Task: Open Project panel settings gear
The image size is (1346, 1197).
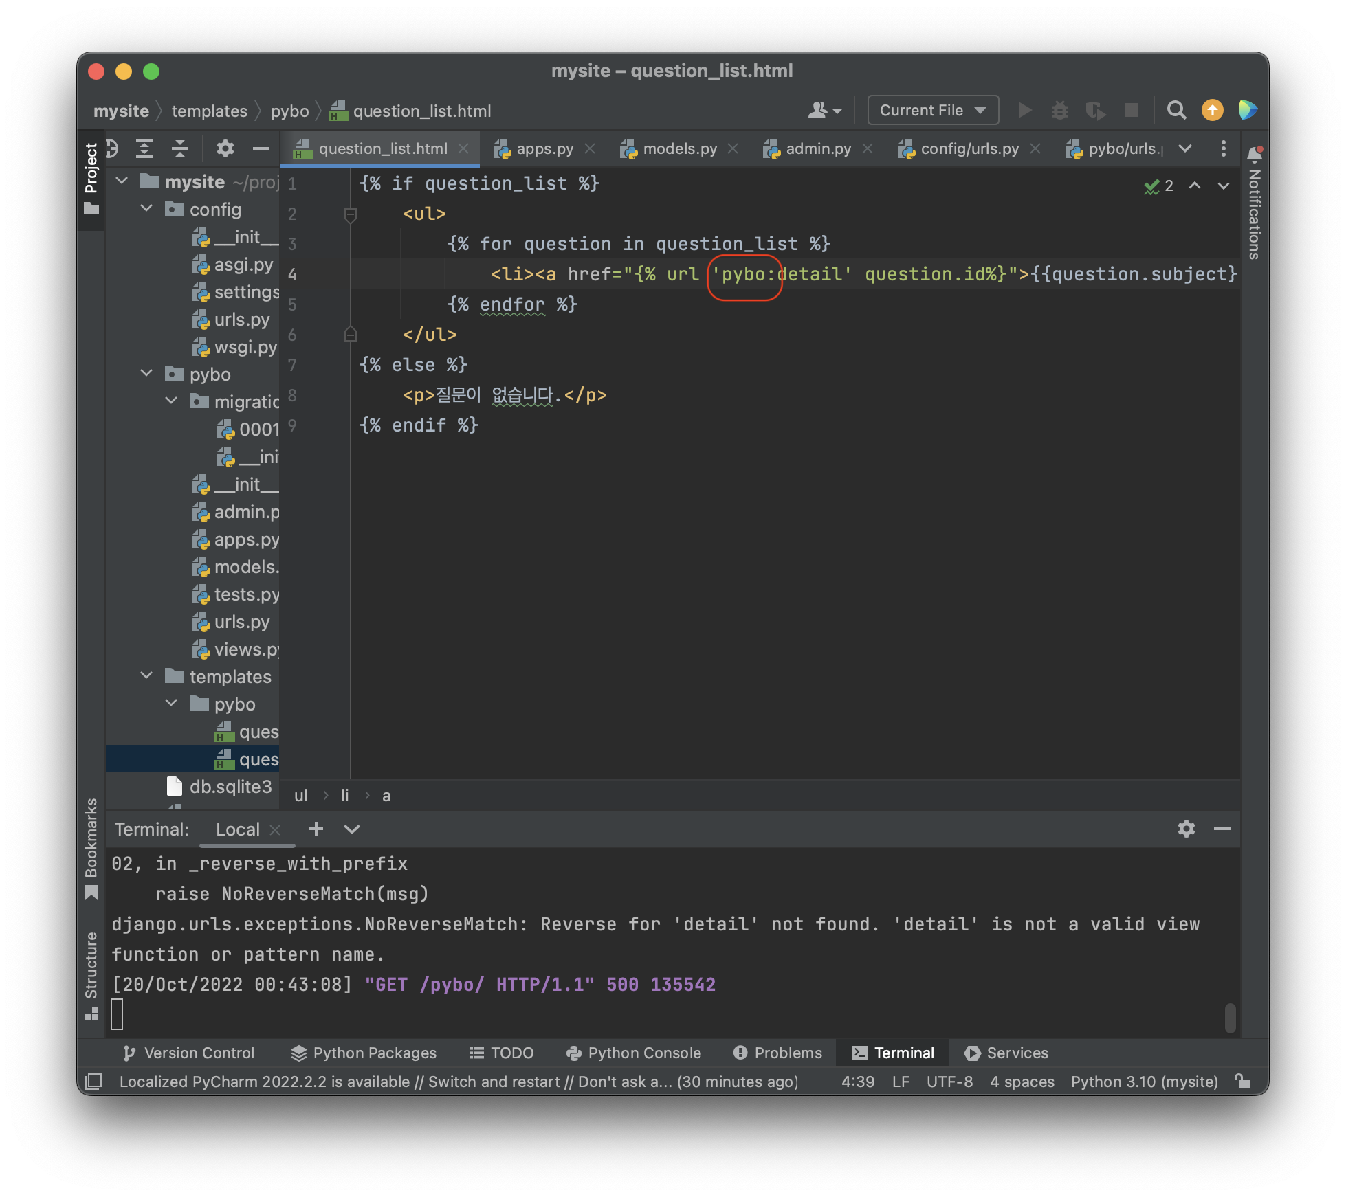Action: pyautogui.click(x=225, y=148)
